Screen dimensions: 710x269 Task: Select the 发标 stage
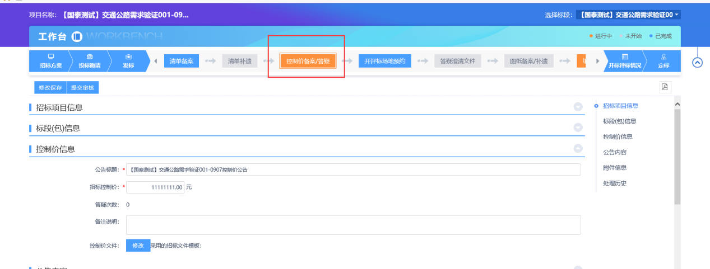pos(128,61)
